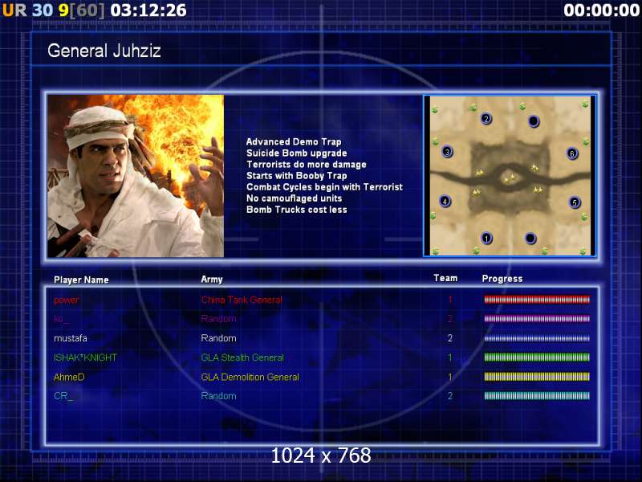
Task: Click start position 5 marker on minimap
Action: tap(575, 202)
